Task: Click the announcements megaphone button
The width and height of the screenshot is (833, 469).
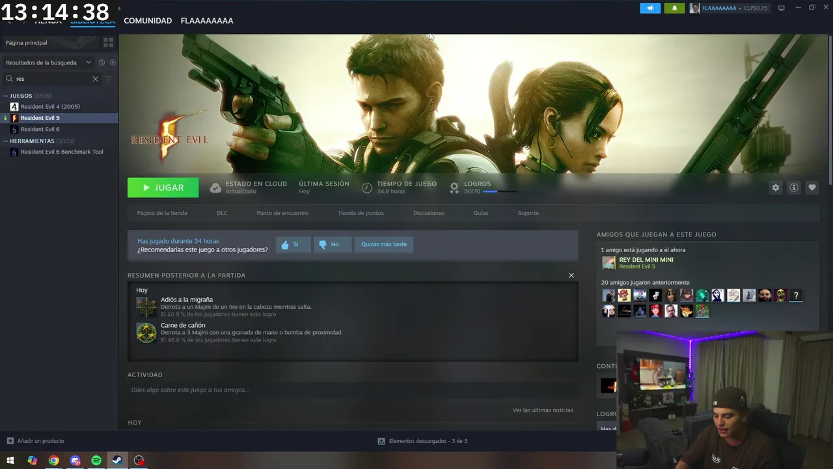Action: [650, 8]
